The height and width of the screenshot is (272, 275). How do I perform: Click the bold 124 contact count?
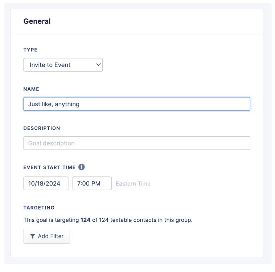coord(85,220)
